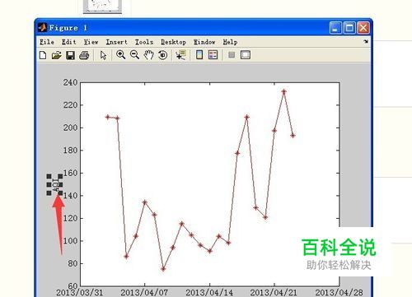412x297 pixels.
Task: Select the Rotate 3D tool
Action: point(163,55)
